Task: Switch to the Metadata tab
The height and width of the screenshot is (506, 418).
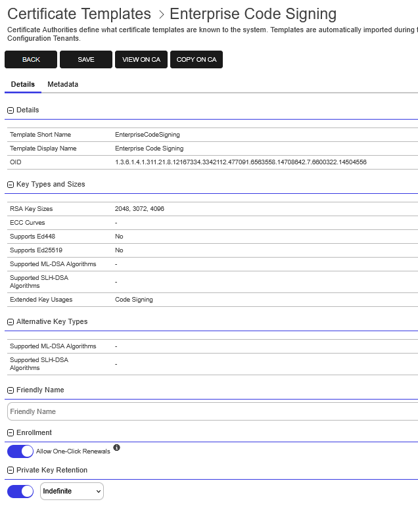Action: click(x=63, y=84)
